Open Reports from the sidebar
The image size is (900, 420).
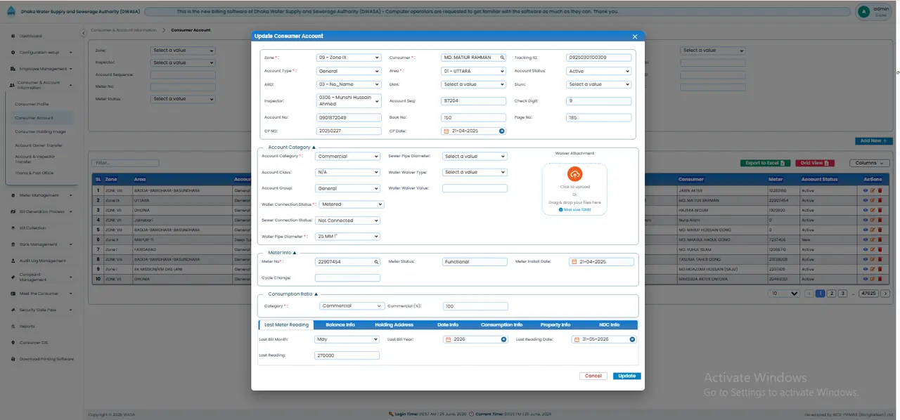(x=27, y=327)
